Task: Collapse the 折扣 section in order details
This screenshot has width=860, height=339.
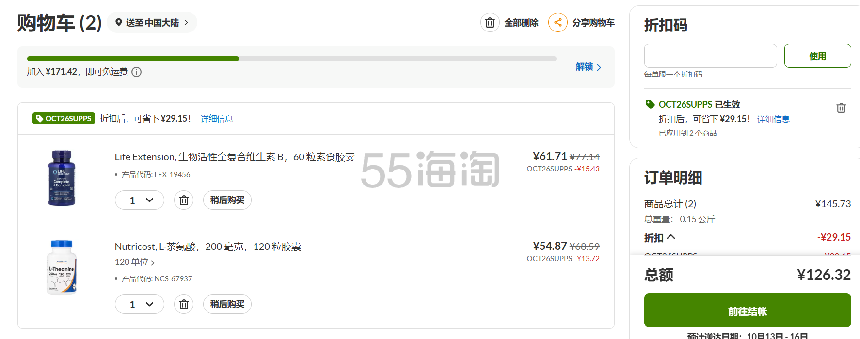Action: pos(660,238)
